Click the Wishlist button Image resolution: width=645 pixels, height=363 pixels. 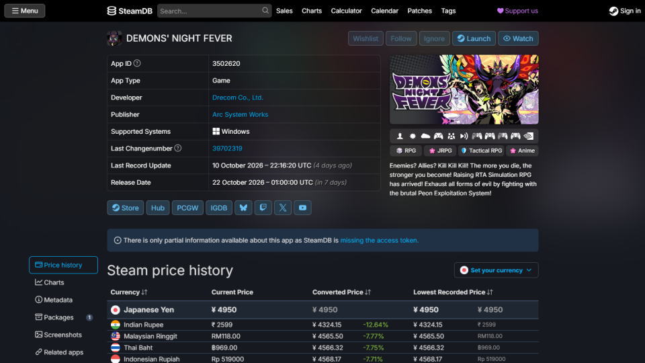click(365, 38)
